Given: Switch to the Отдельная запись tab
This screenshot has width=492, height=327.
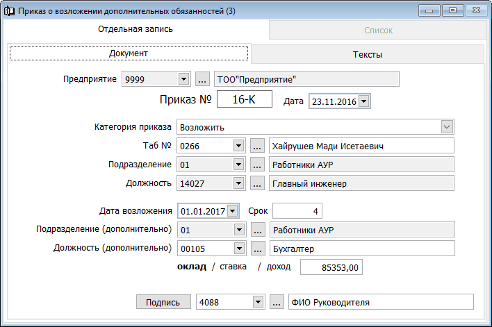Looking at the screenshot, I should click(x=136, y=29).
